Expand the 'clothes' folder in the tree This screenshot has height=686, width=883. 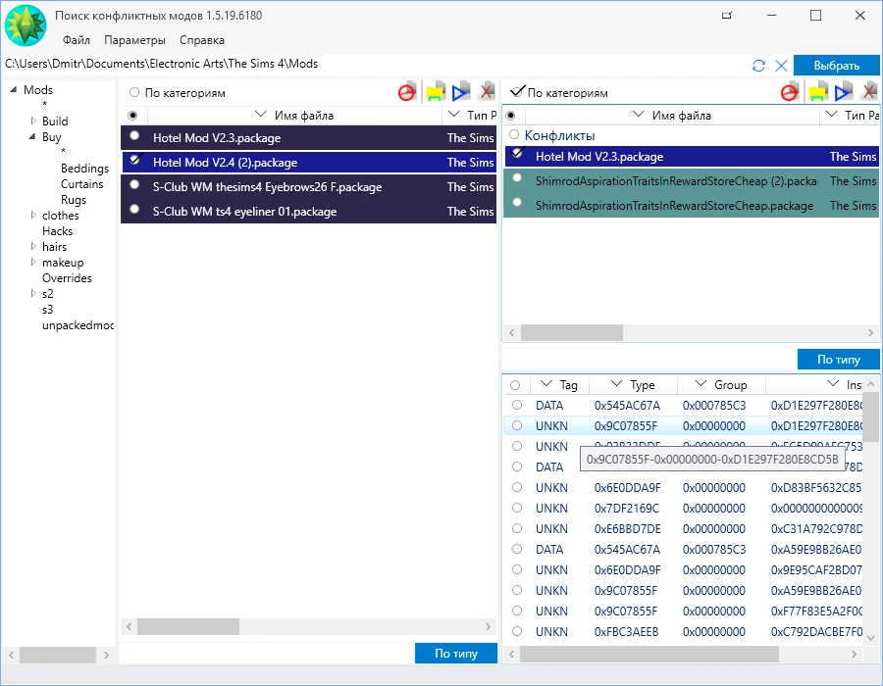click(32, 216)
